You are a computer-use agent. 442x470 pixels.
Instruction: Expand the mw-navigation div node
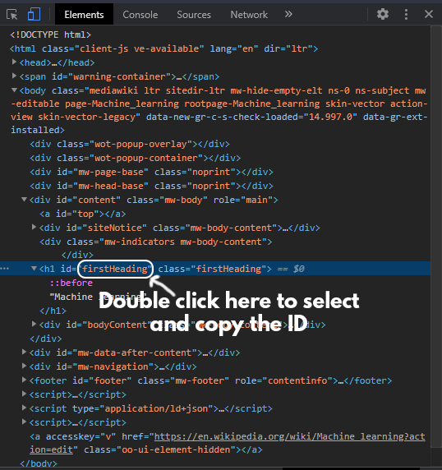pyautogui.click(x=25, y=366)
